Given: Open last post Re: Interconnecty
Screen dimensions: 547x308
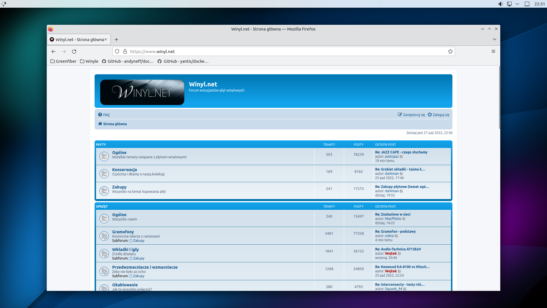Looking at the screenshot, I should tap(400, 285).
